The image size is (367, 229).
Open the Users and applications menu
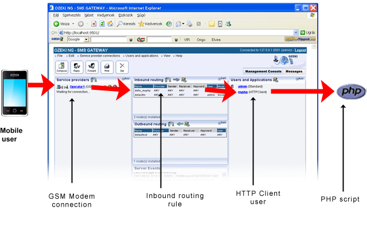click(x=142, y=56)
